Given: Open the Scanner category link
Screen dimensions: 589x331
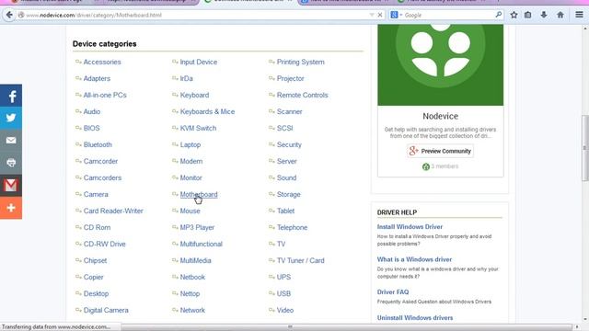Looking at the screenshot, I should coord(289,111).
